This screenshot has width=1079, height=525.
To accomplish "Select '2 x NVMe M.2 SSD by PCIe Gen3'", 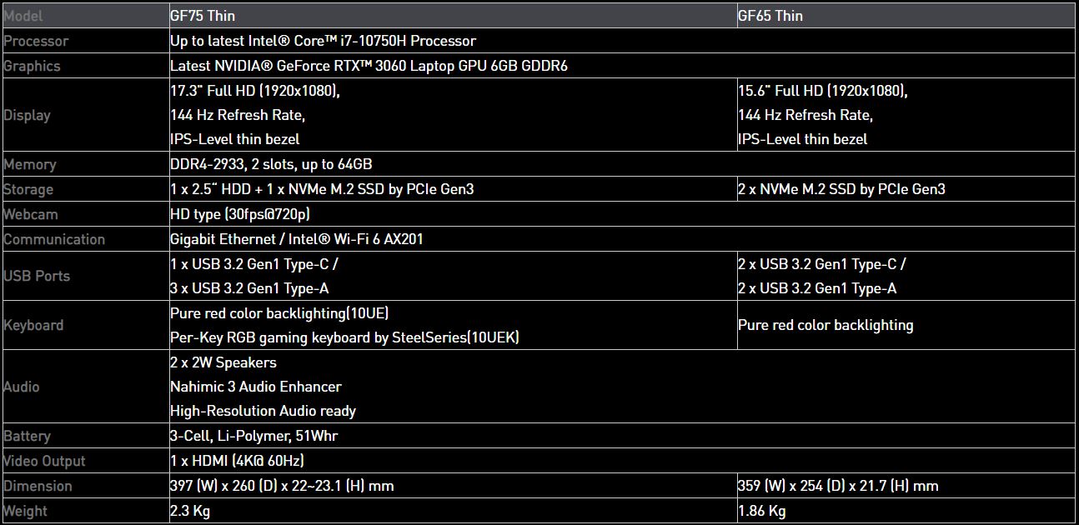I will click(841, 189).
